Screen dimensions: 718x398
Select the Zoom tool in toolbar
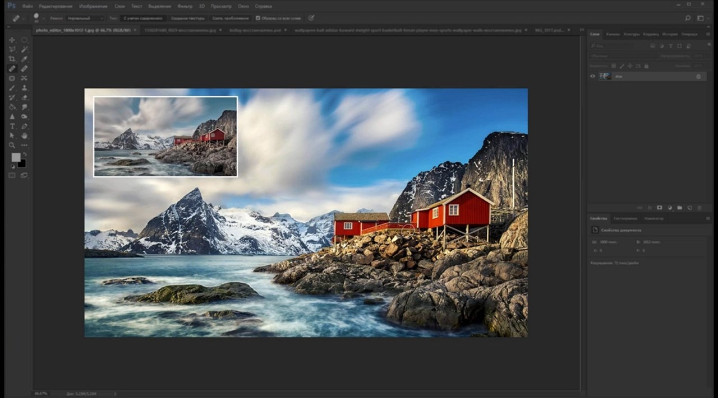(12, 145)
